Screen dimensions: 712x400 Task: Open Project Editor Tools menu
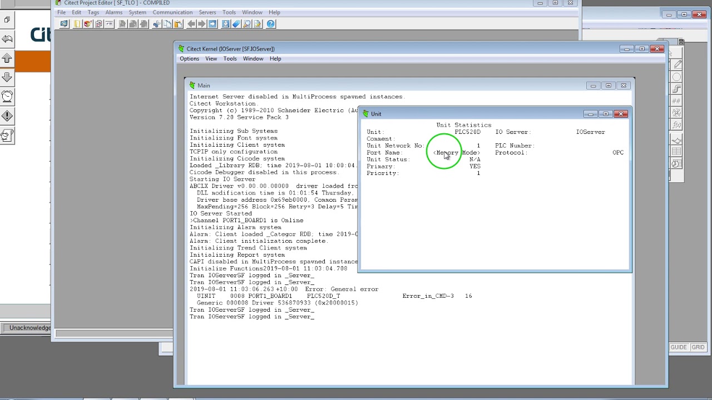[x=229, y=12]
